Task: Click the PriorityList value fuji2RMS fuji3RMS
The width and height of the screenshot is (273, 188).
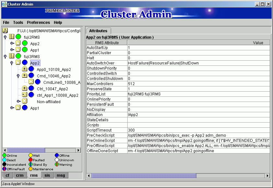Action: (x=144, y=94)
